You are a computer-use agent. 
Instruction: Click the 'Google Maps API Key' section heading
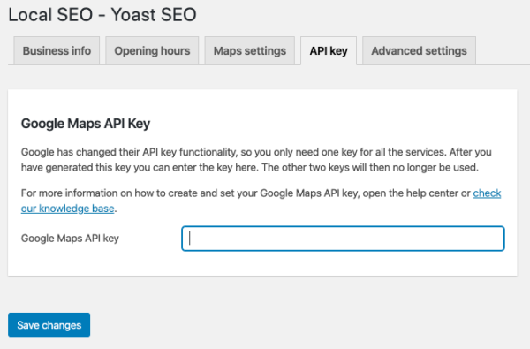(86, 124)
